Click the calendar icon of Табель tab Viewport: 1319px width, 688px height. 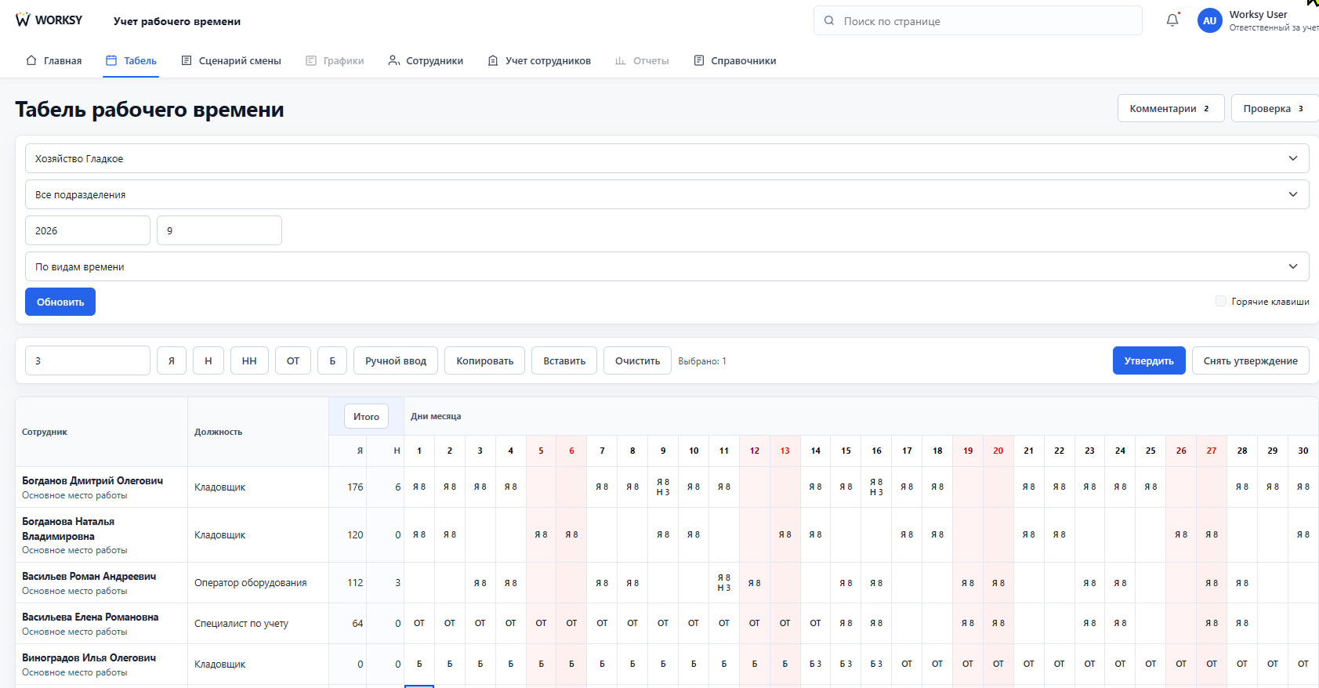tap(111, 60)
